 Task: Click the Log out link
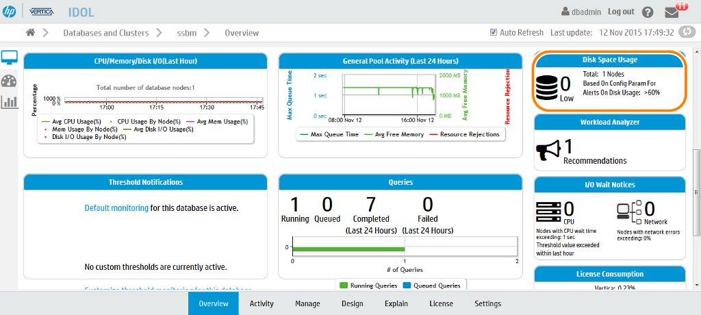[621, 12]
